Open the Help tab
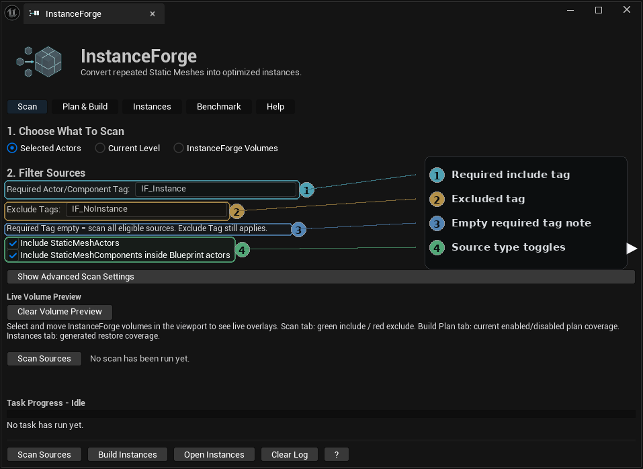This screenshot has width=643, height=469. tap(275, 107)
